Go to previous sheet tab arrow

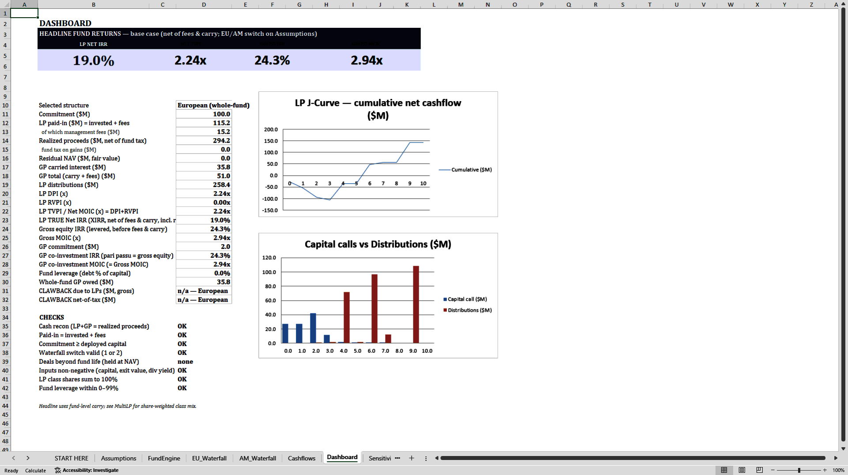coord(14,458)
